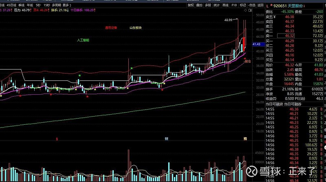Click the ¥ icon beside 卖五
The image size is (326, 182).
[x=274, y=17]
